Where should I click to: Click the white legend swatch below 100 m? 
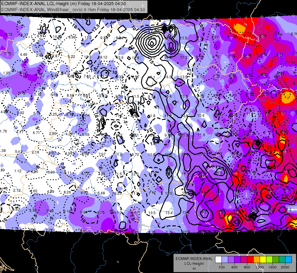218,260
